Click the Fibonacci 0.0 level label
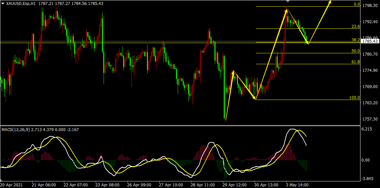 [x=356, y=4]
